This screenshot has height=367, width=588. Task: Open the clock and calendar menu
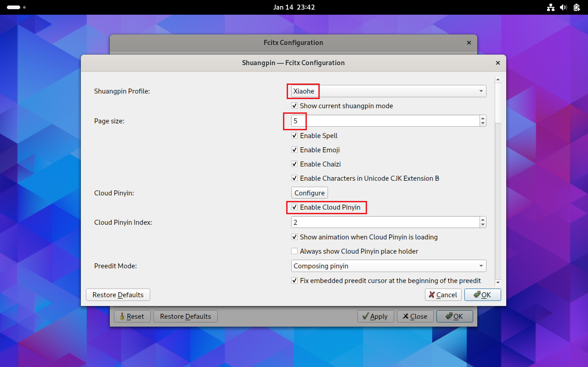pos(294,7)
